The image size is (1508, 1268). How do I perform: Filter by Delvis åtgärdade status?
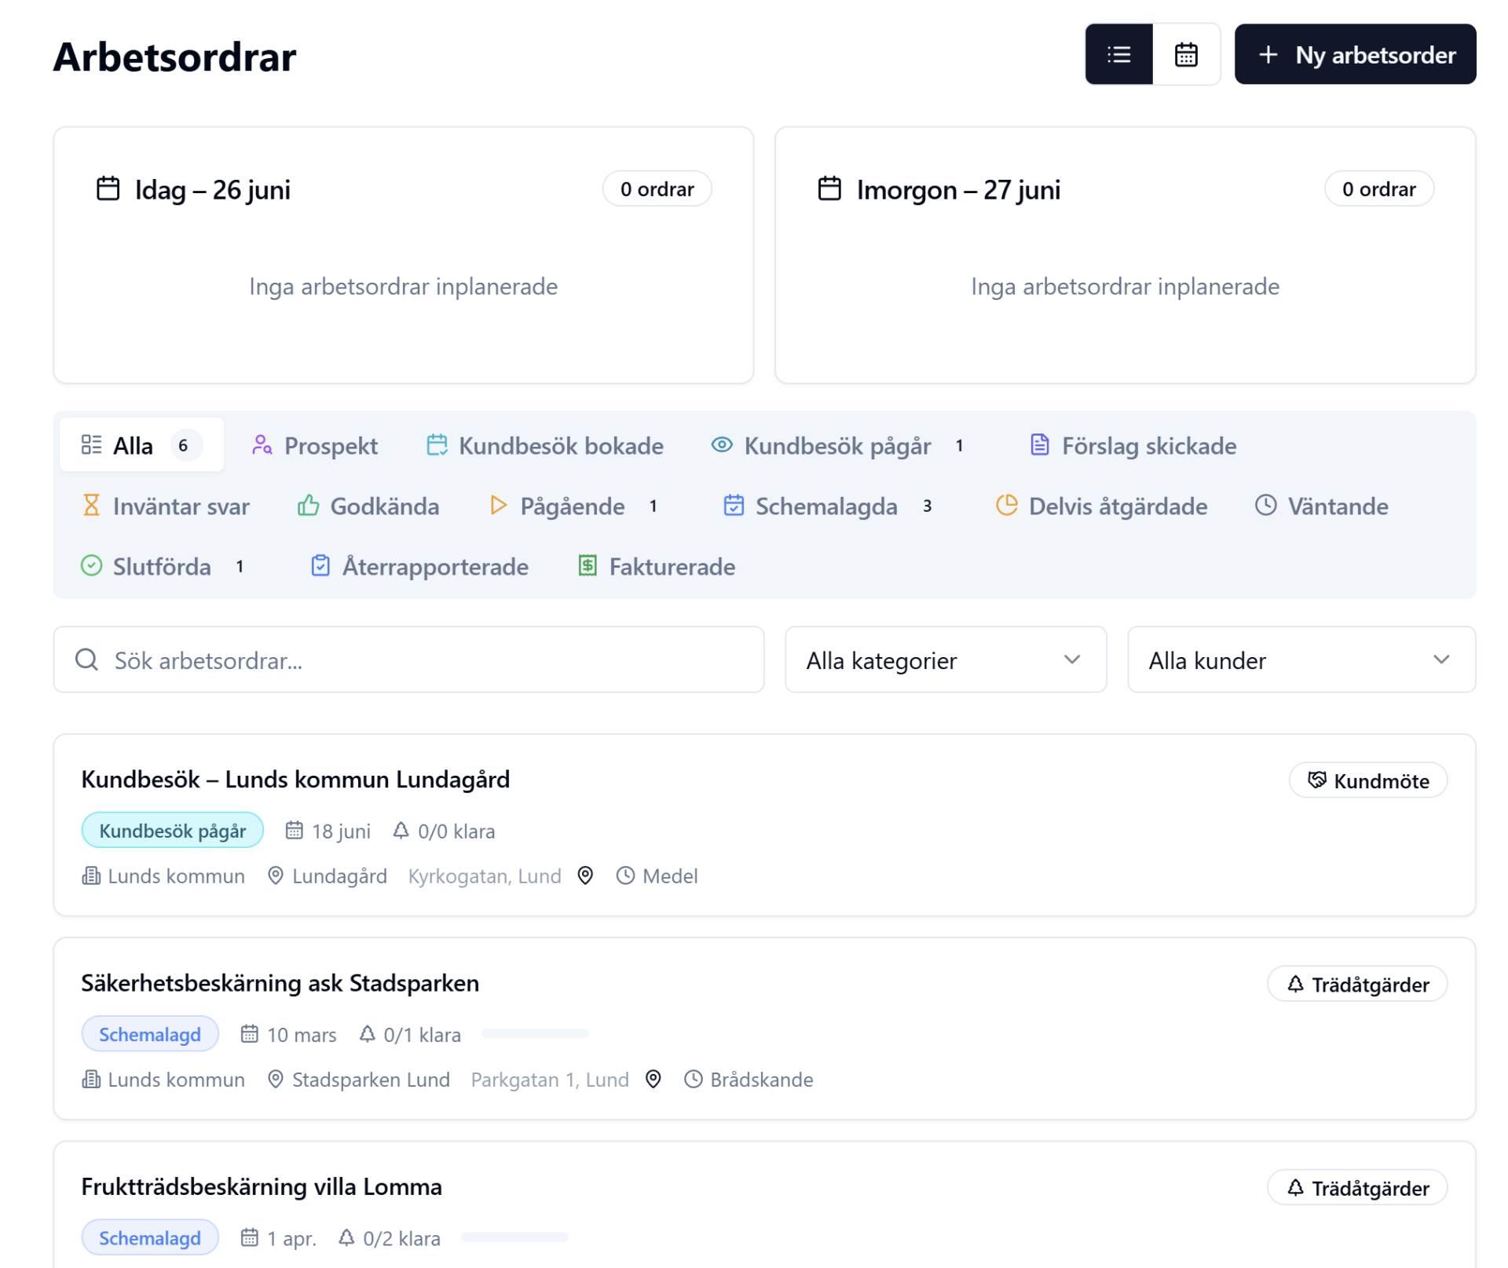click(1101, 506)
